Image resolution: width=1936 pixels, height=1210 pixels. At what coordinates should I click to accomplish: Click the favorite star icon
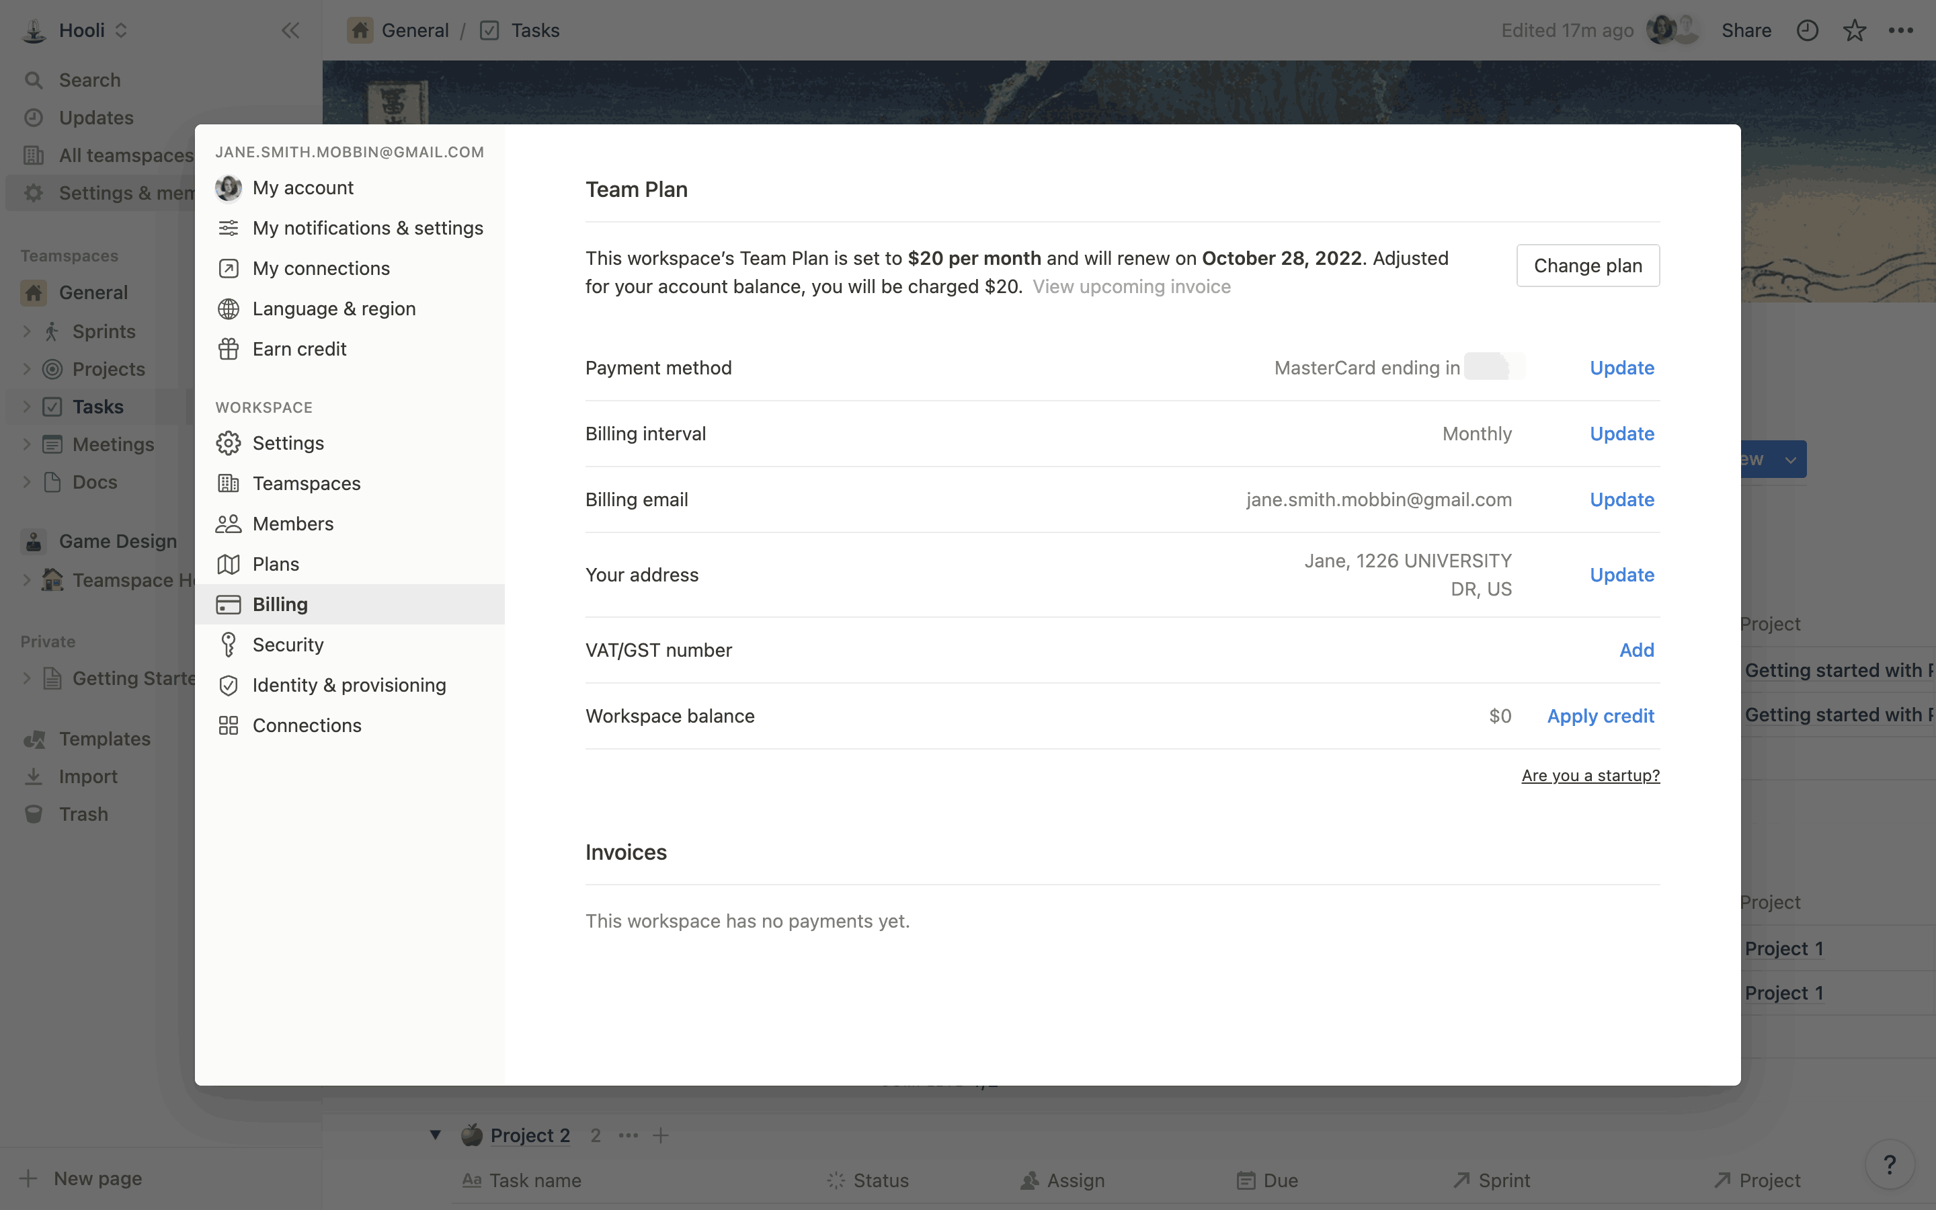[1853, 30]
